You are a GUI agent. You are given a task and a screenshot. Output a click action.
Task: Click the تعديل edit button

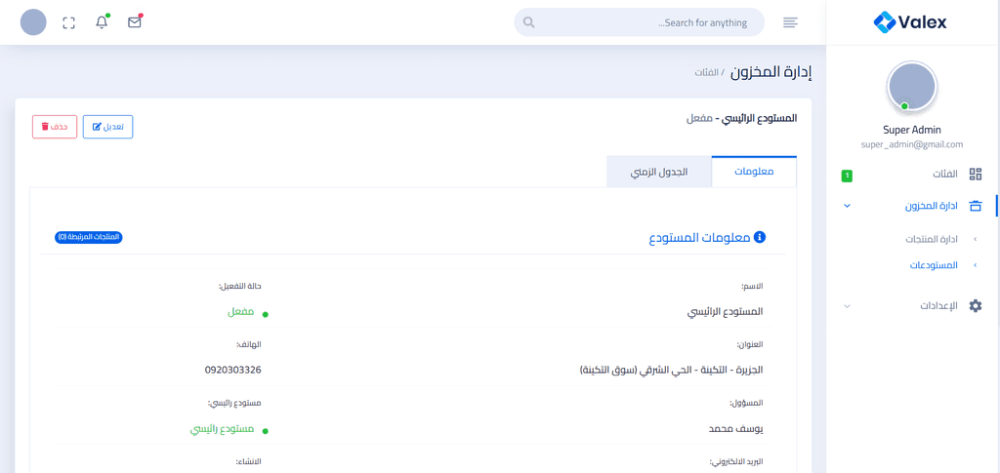107,127
